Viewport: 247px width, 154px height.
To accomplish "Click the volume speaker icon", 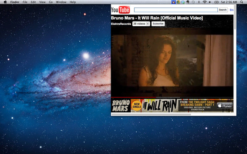I will coord(210,2).
